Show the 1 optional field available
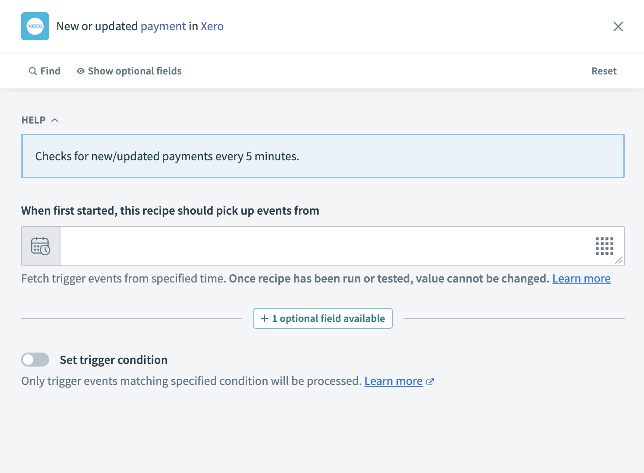Viewport: 644px width, 473px height. [x=322, y=318]
